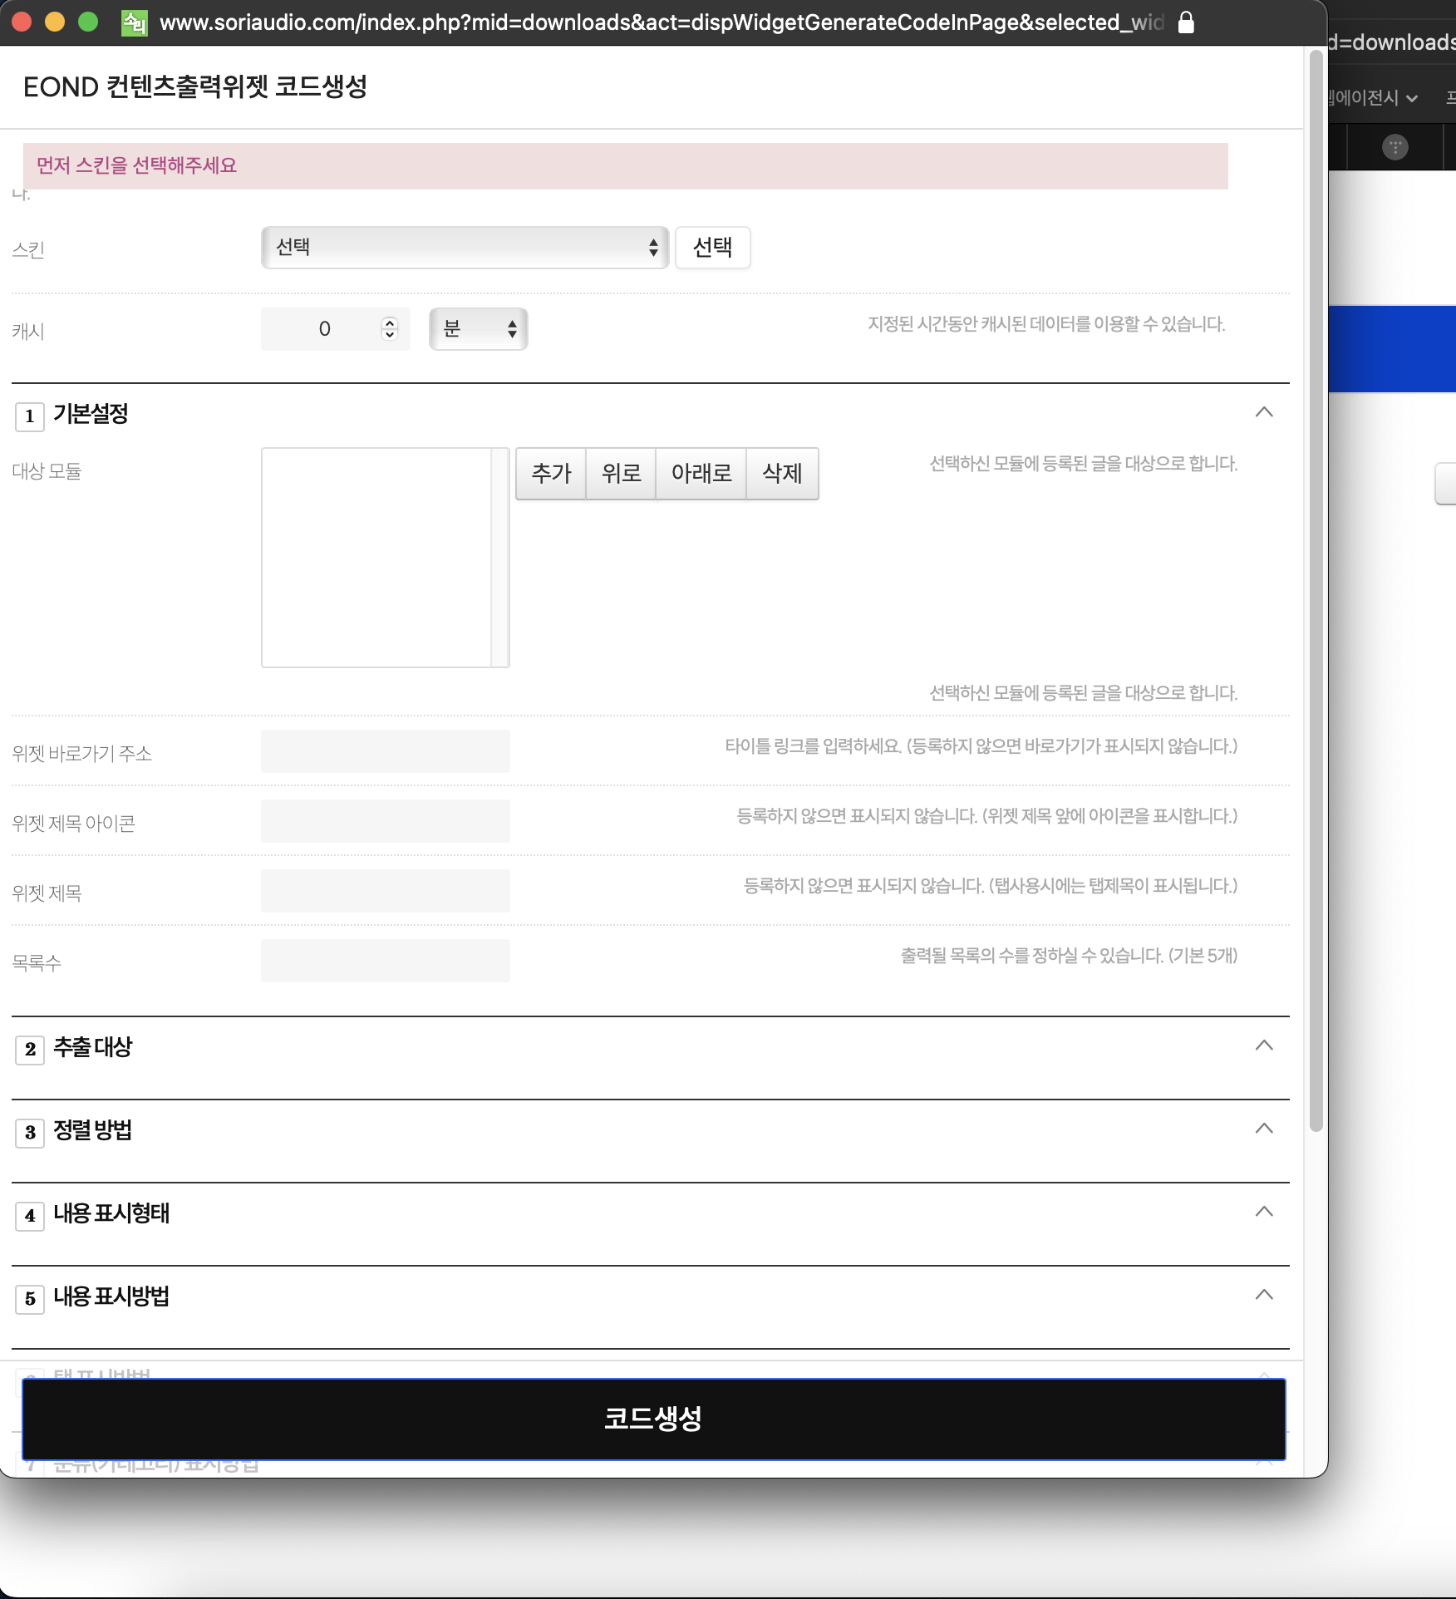
Task: Click the number 1 section badge
Action: (x=30, y=416)
